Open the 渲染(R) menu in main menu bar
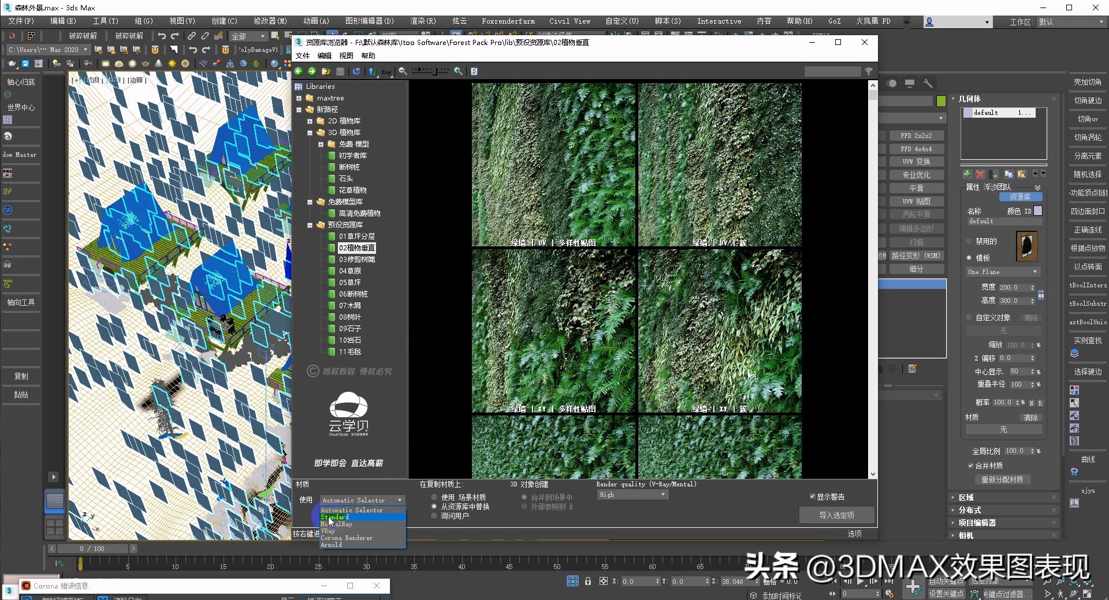Image resolution: width=1109 pixels, height=600 pixels. point(423,21)
